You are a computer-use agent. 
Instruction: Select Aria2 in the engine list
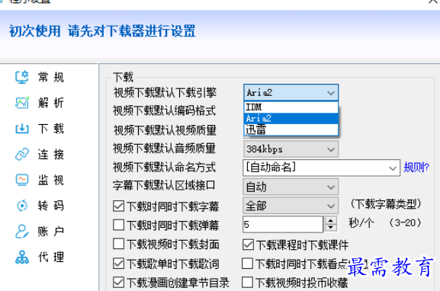[291, 118]
